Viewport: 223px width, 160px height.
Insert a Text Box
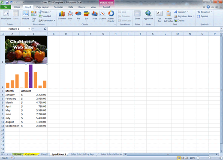pos(160,16)
